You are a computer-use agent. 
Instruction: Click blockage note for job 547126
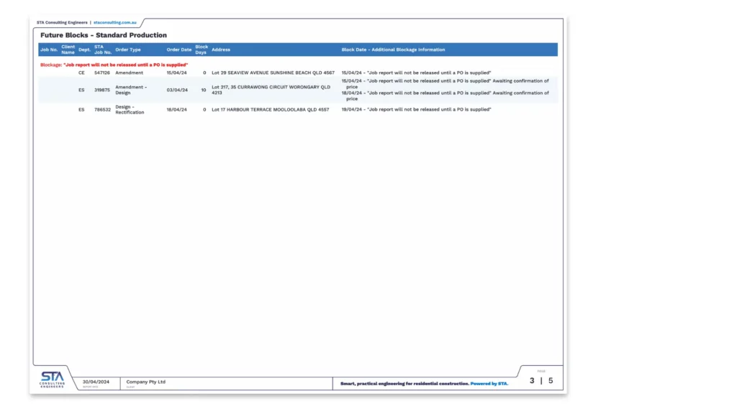(416, 73)
